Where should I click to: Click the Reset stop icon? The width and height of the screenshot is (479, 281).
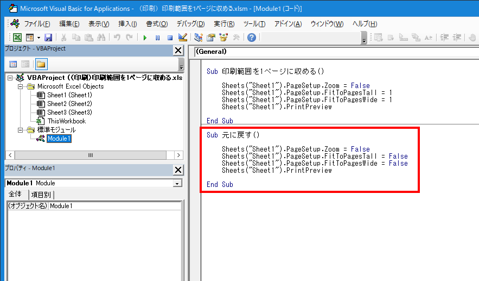coord(170,38)
